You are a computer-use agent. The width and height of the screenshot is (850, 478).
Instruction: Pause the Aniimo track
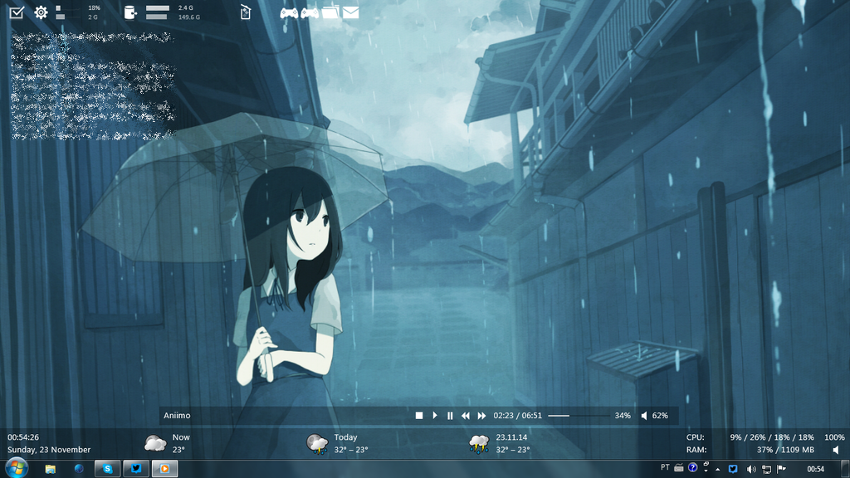coord(449,415)
